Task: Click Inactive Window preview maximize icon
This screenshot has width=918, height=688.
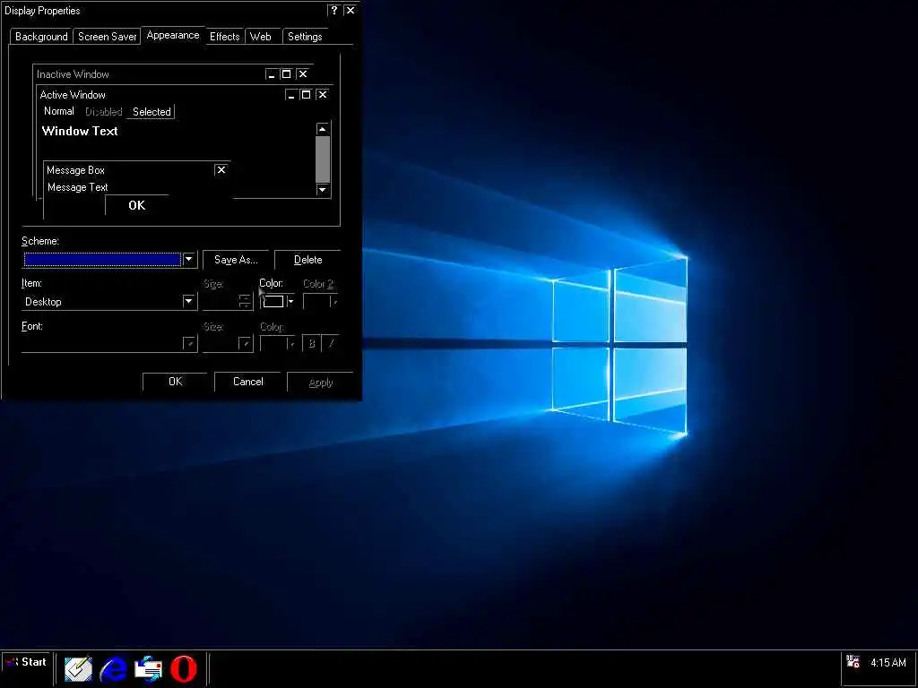Action: [286, 74]
